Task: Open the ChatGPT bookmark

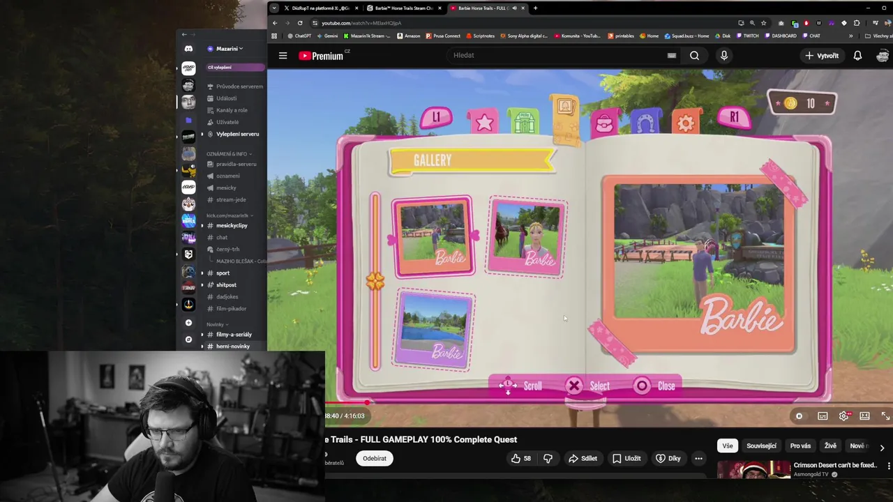Action: [x=299, y=36]
